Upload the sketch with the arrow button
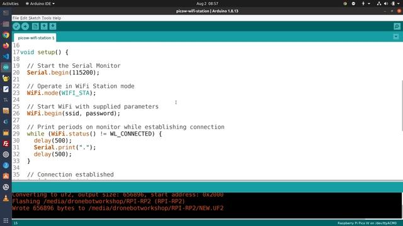The image size is (403, 226). [25, 26]
